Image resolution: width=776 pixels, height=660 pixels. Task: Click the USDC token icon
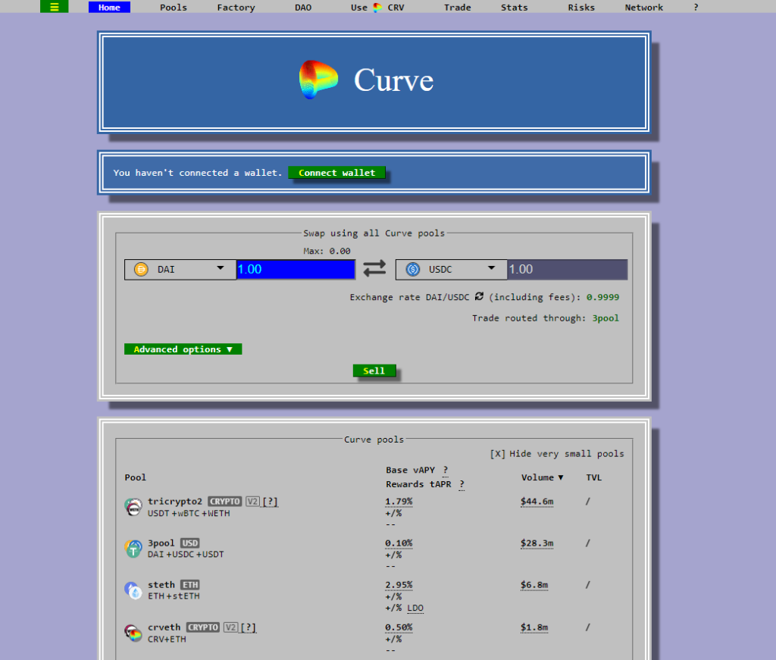click(x=413, y=270)
